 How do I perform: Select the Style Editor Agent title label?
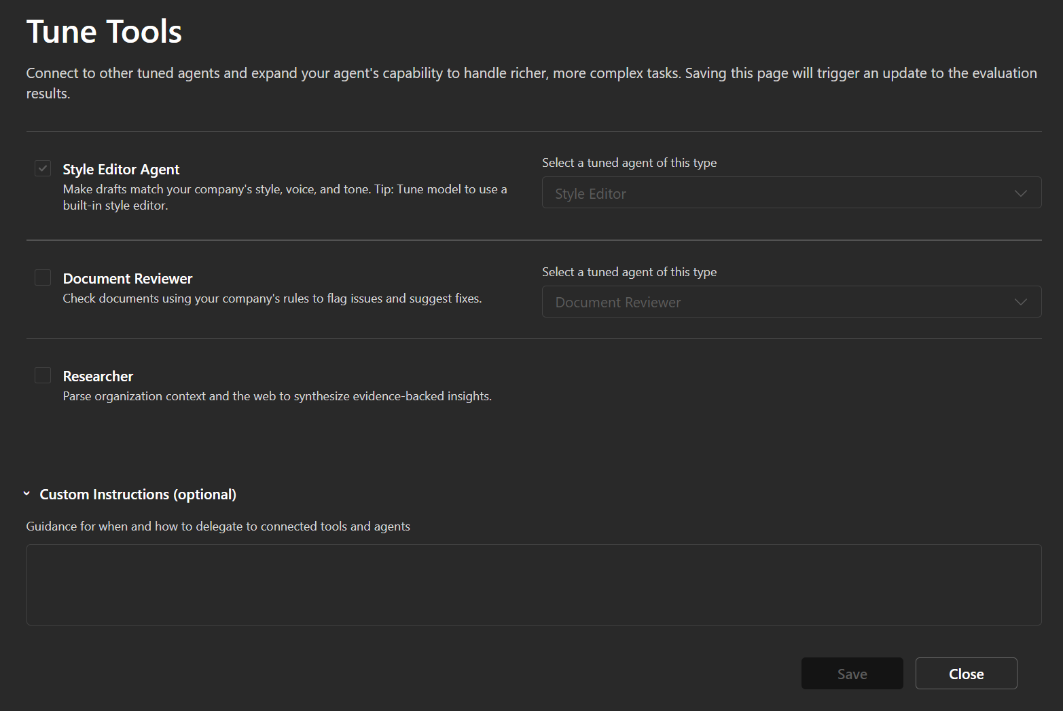(x=121, y=170)
